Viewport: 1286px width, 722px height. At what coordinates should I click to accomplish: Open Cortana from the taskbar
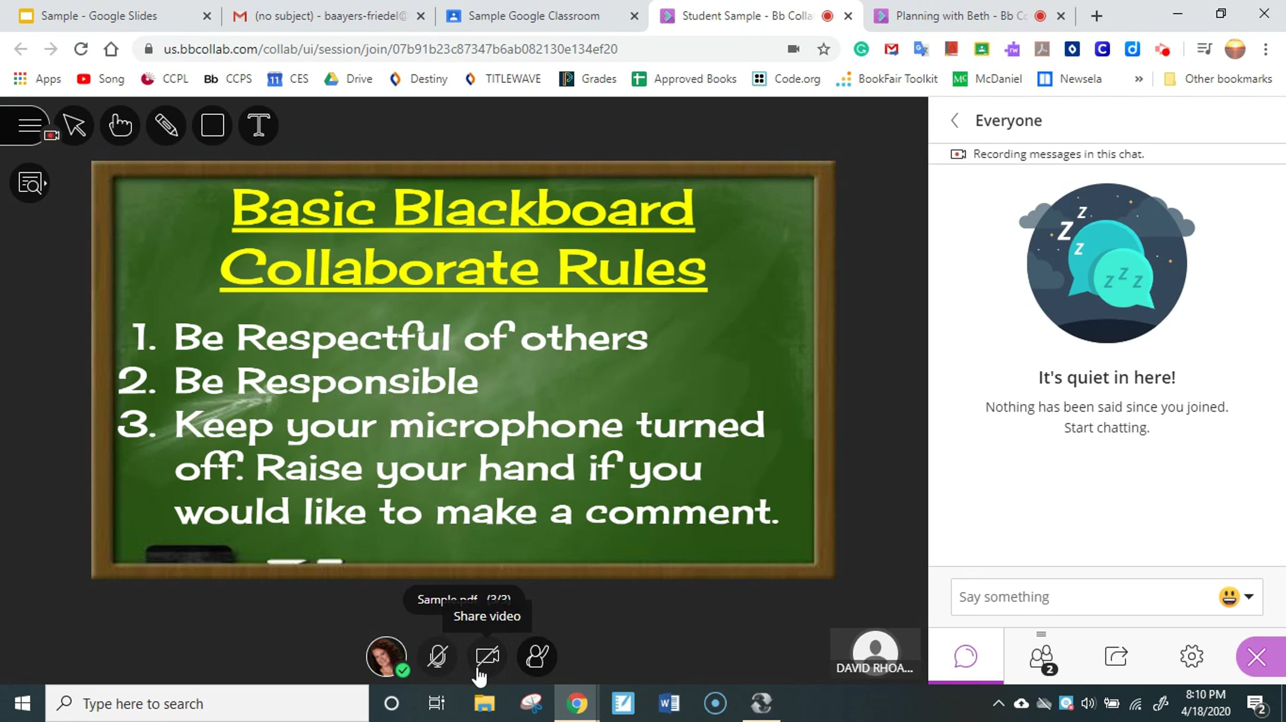392,703
